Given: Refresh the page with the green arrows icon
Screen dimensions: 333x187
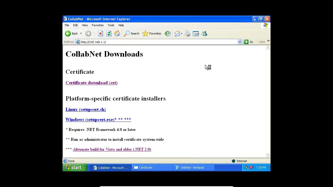Looking at the screenshot, I should click(109, 34).
